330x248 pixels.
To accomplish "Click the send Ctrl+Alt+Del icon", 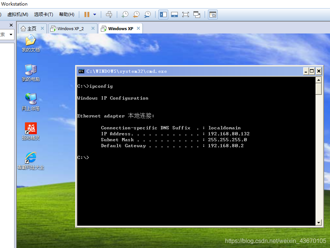I will click(109, 15).
